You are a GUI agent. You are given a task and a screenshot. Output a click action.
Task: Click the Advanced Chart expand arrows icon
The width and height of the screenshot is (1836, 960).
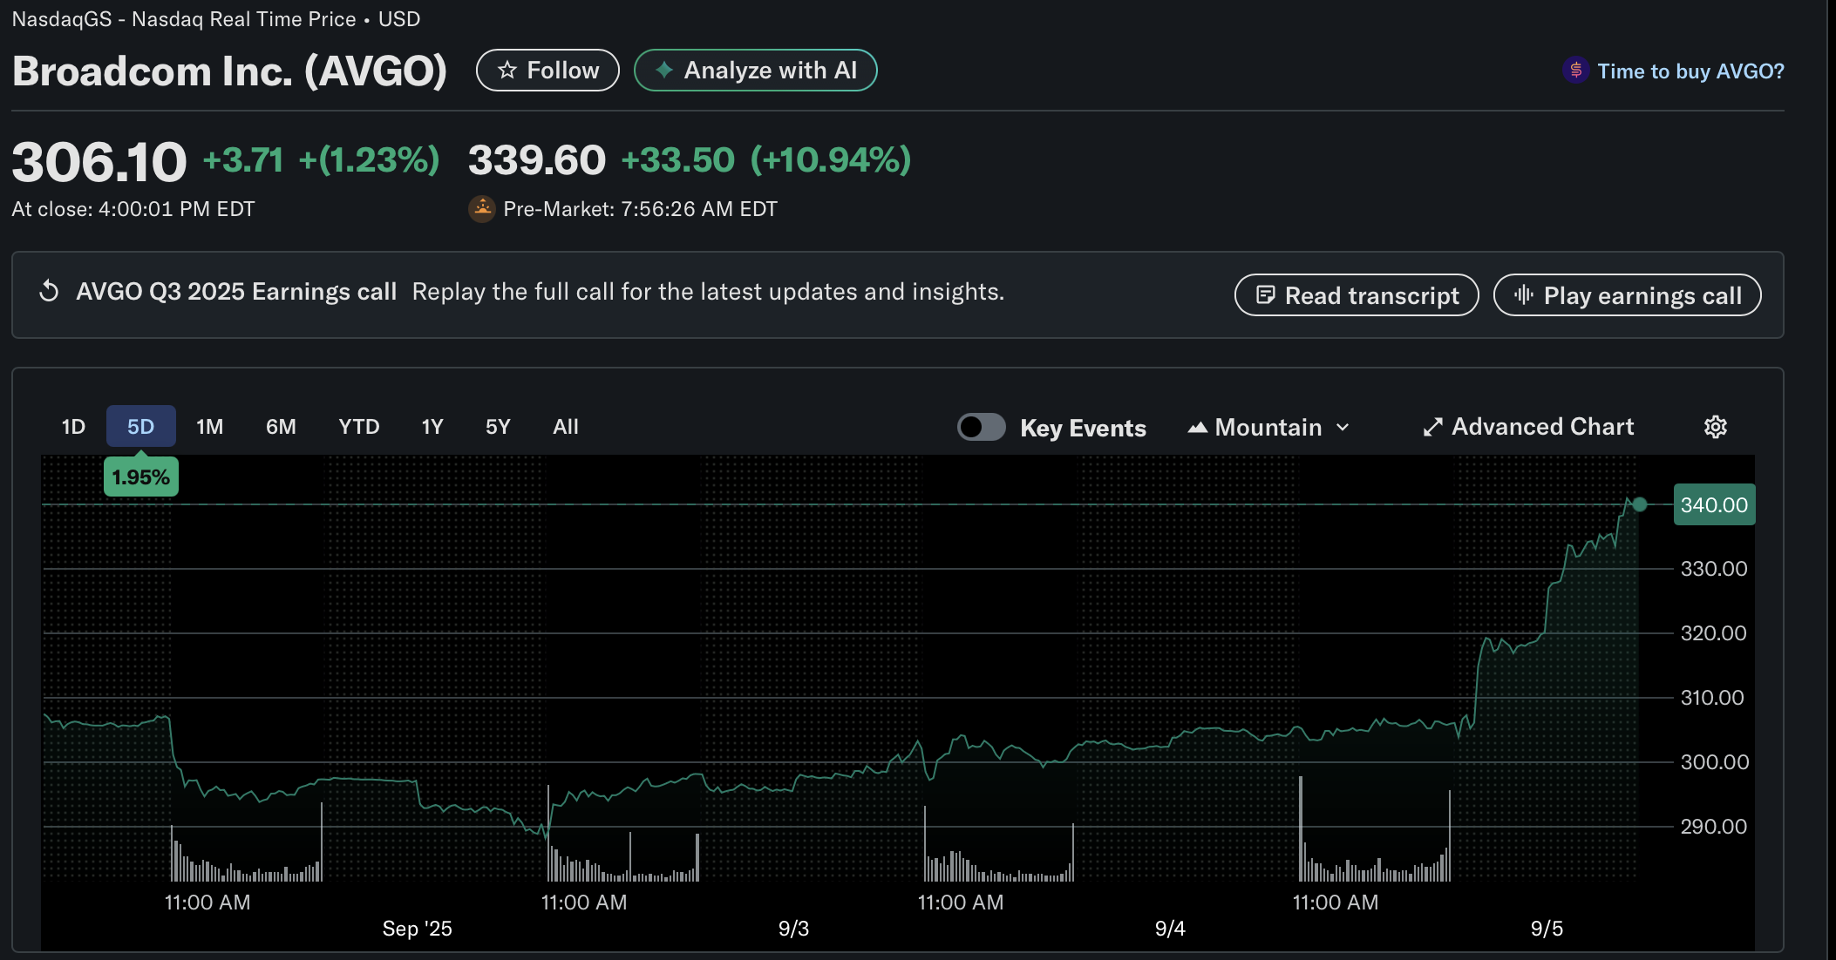coord(1432,427)
